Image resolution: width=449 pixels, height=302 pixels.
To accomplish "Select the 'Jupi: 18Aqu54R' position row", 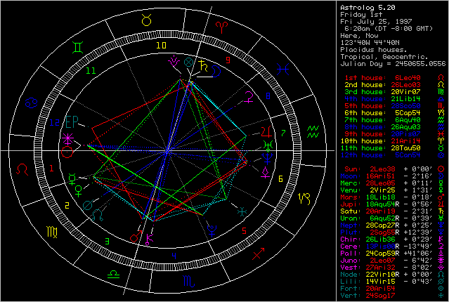I will 393,204.
